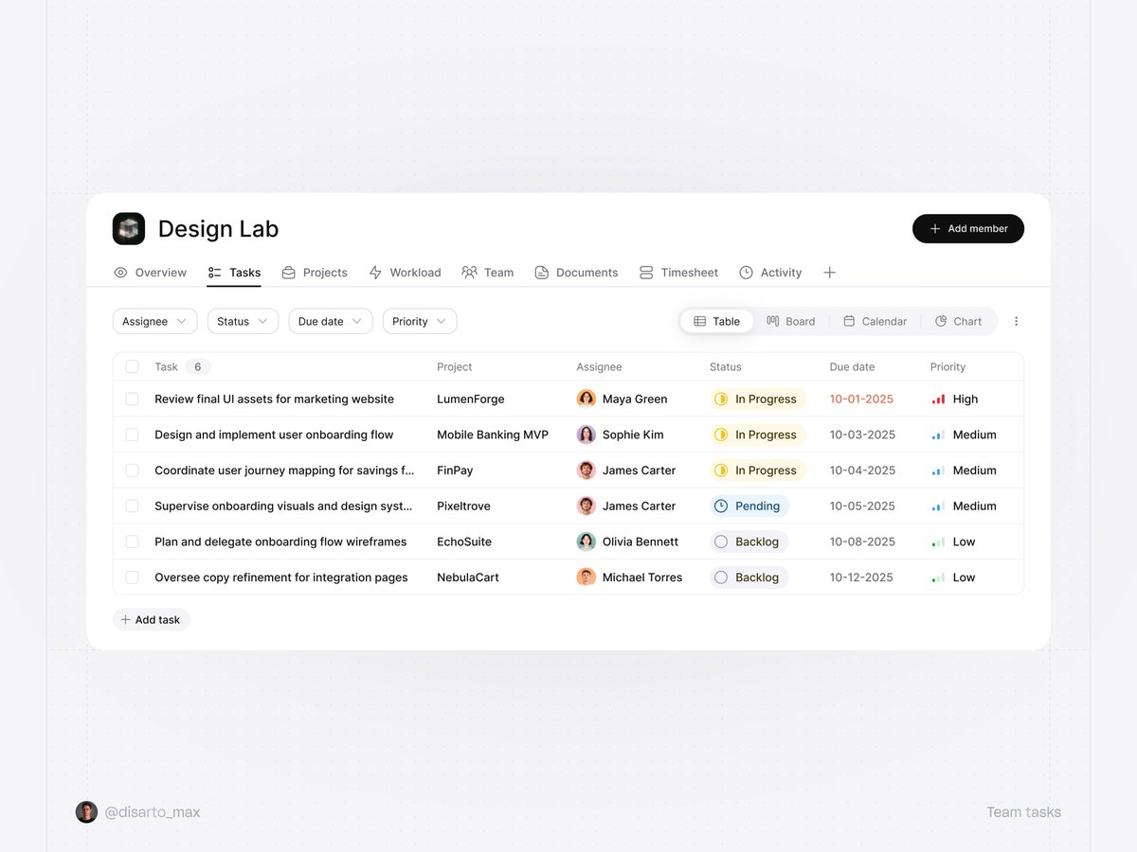Screen dimensions: 1137x852
Task: Open the Due date filter dropdown
Action: click(330, 321)
